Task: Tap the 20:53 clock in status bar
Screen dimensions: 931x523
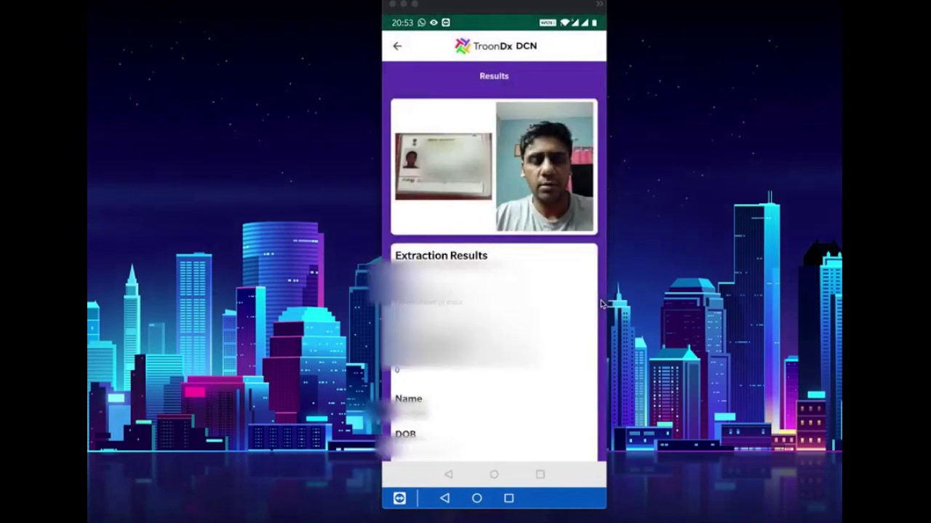Action: (402, 23)
